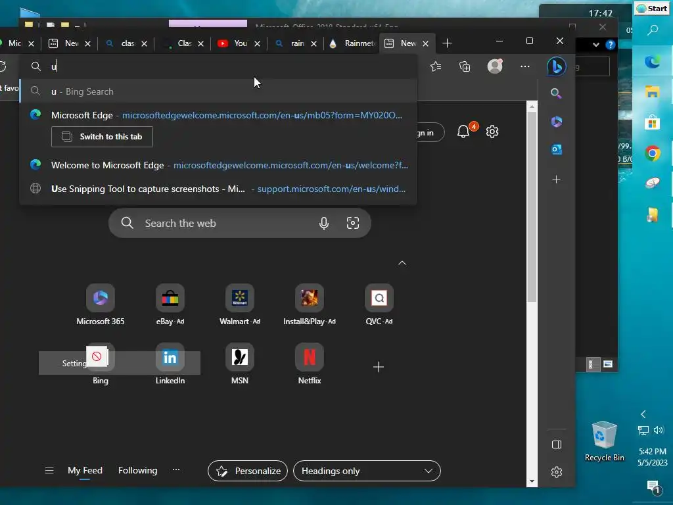Open Microsoft 365 icon in Edge sidebar
673x505 pixels.
[557, 122]
